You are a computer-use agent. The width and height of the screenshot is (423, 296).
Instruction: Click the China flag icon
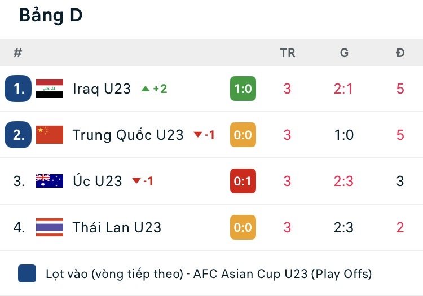(50, 135)
